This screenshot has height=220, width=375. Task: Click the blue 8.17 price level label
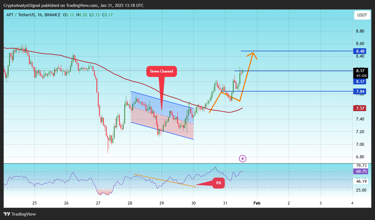360,82
